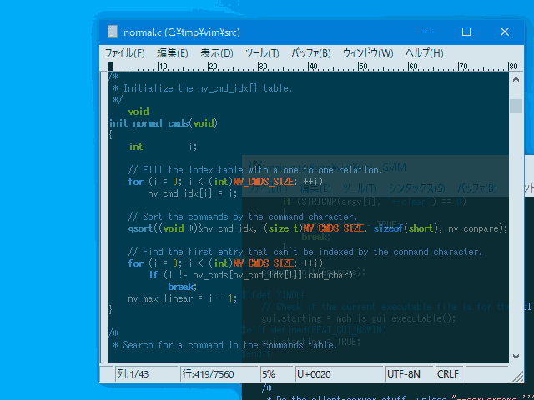Open the ヘルプ(H) menu
This screenshot has height=400, width=534.
pyautogui.click(x=424, y=53)
